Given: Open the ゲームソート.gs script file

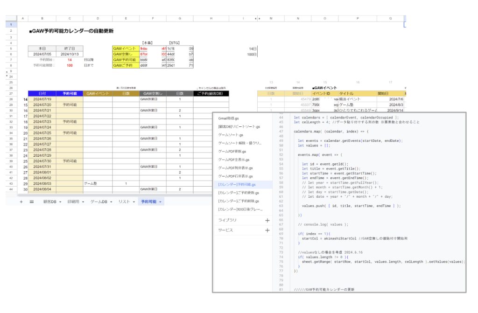Looking at the screenshot, I should [231, 135].
